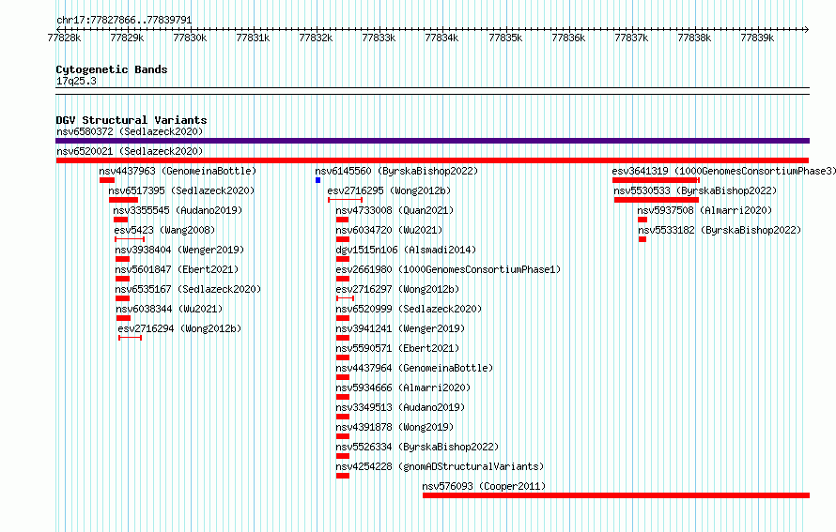Select the purple nsv6580372 variant bar
Viewport: 836px width, 532px height.
point(432,141)
